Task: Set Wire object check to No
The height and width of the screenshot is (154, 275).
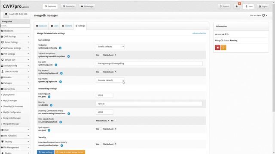Action: 116,121
